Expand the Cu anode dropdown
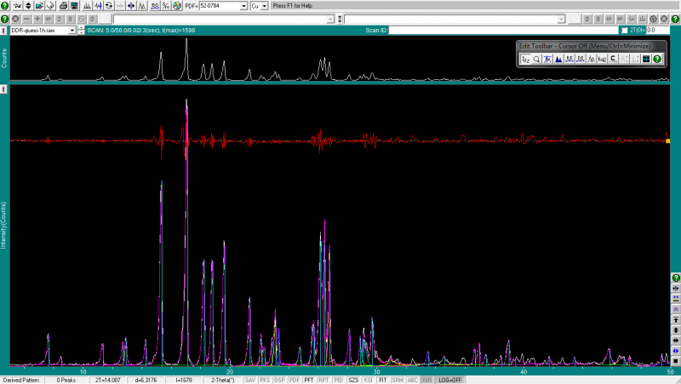Screen dimensions: 681x384 pyautogui.click(x=264, y=6)
